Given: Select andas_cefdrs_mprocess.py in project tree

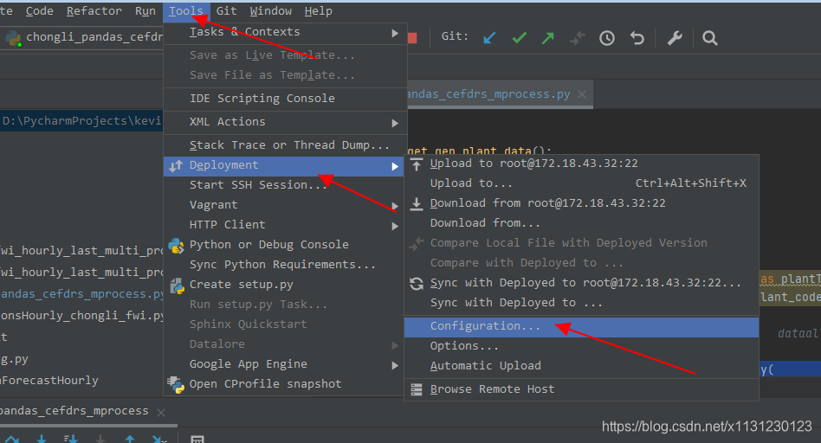Looking at the screenshot, I should tap(82, 294).
